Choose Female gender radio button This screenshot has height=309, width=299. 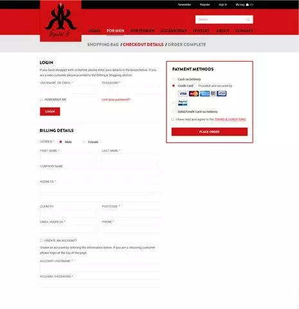(x=84, y=142)
